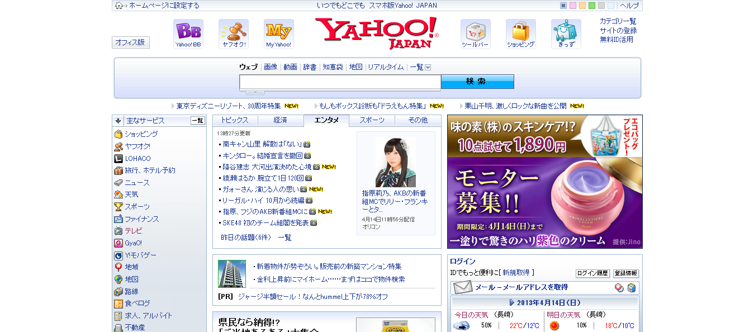The image size is (754, 332).
Task: Click the web search input field
Action: tap(340, 82)
